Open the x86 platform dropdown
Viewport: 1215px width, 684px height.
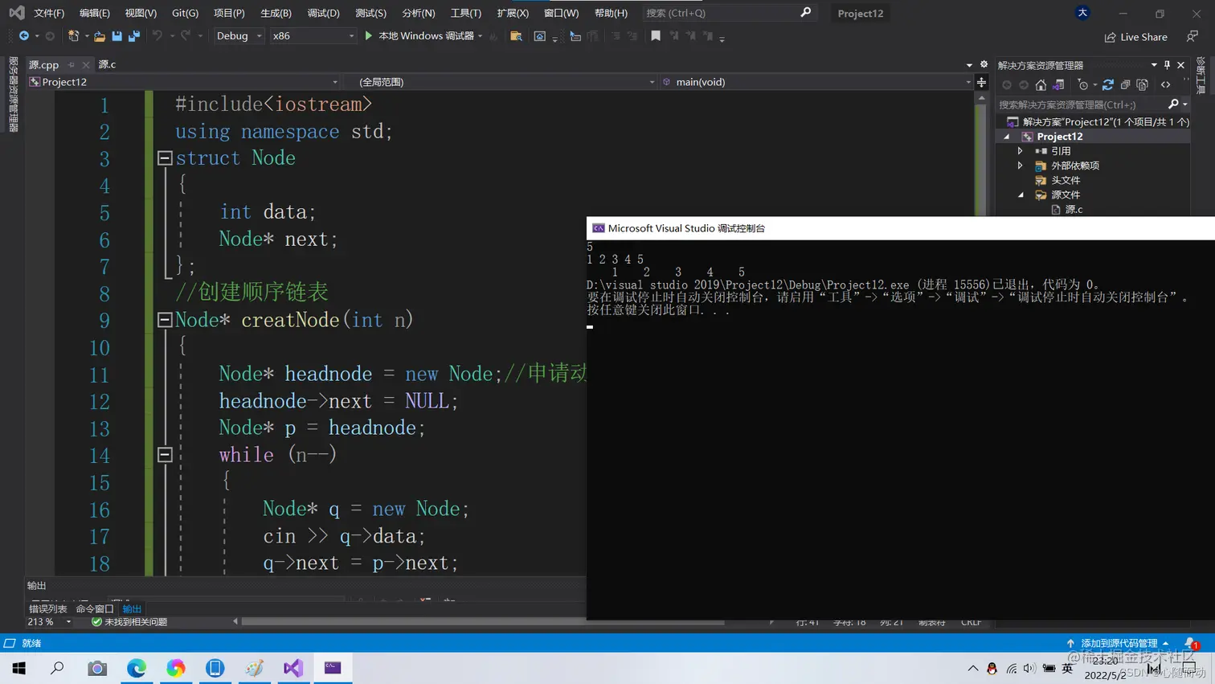[x=312, y=36]
